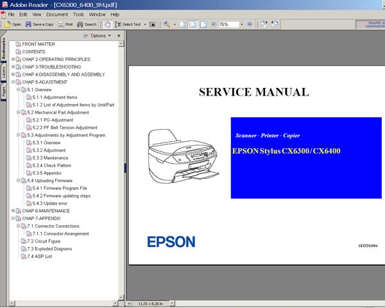Close the bookmarks panel with X

[119, 36]
